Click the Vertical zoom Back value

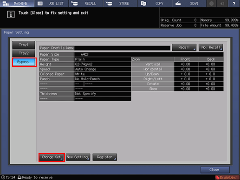pos(211,64)
